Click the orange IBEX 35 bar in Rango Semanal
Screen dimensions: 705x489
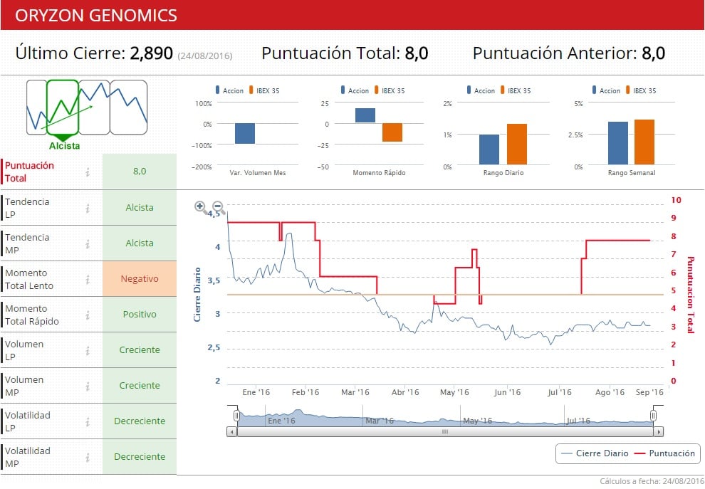pyautogui.click(x=644, y=142)
